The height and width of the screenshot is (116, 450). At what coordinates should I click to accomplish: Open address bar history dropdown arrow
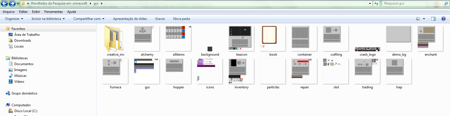pyautogui.click(x=370, y=3)
